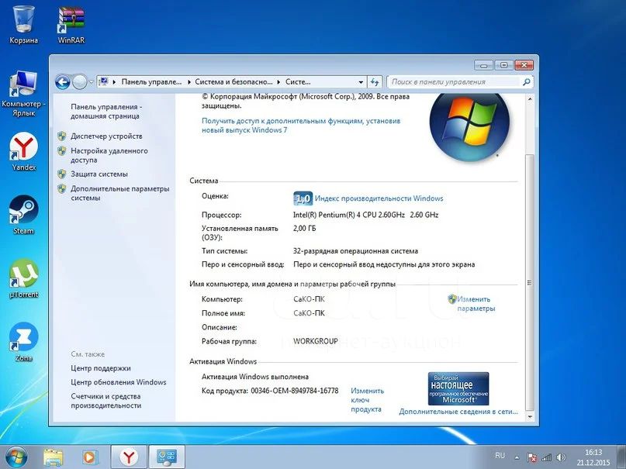
Task: Click the Control Panel taskbar button
Action: tap(167, 457)
